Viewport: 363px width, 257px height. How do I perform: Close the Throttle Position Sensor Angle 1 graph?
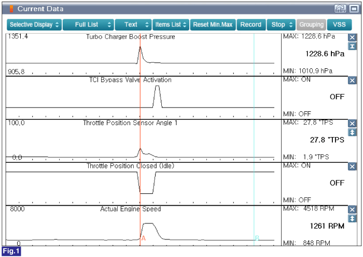pos(352,124)
